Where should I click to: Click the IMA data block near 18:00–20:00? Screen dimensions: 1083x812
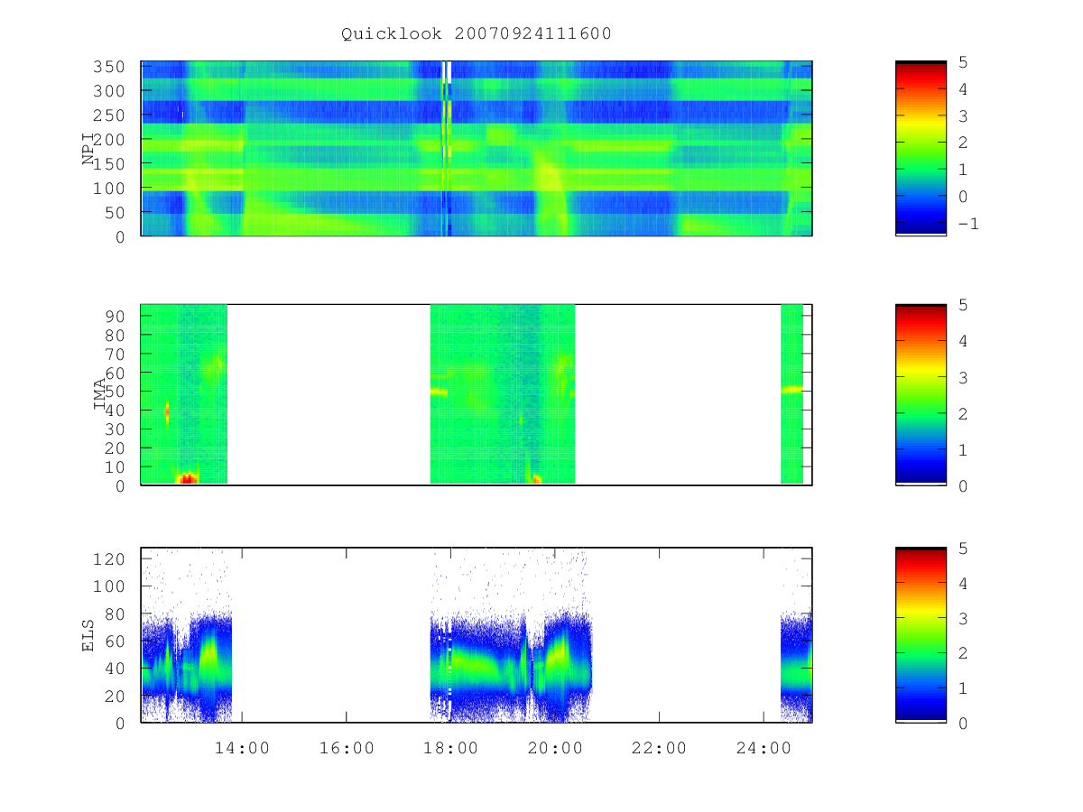[x=503, y=394]
